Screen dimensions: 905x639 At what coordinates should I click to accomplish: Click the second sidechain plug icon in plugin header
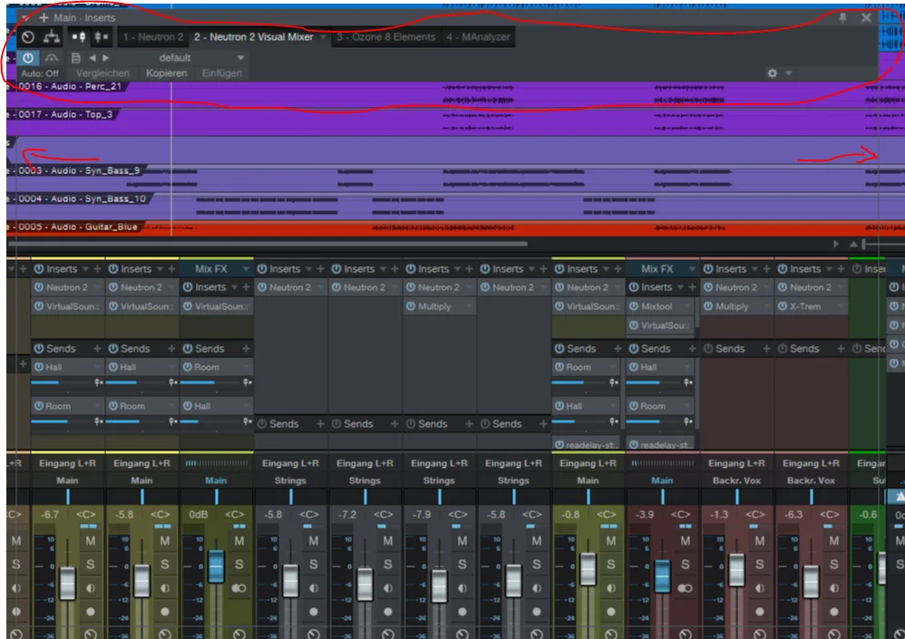point(101,37)
